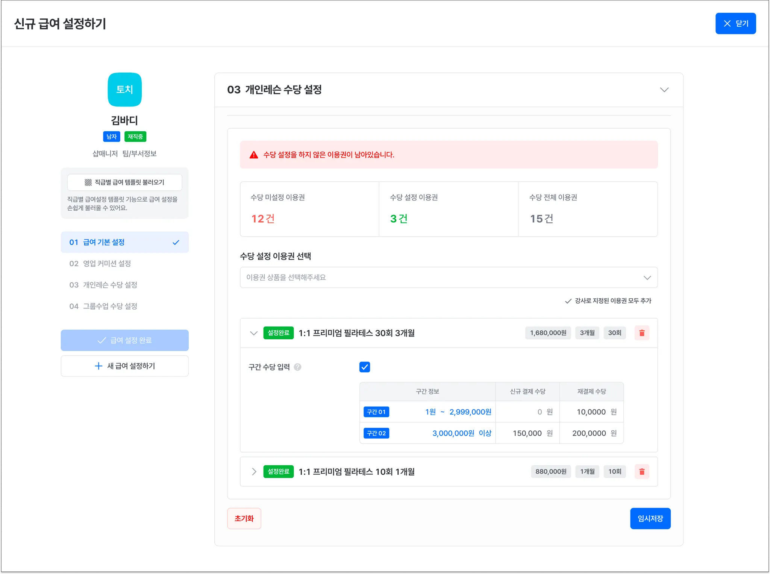Screen dimensions: 770x574
Task: Collapse the 1:1 프리미엄 필라테스 30회 3개월 row
Action: pos(254,333)
